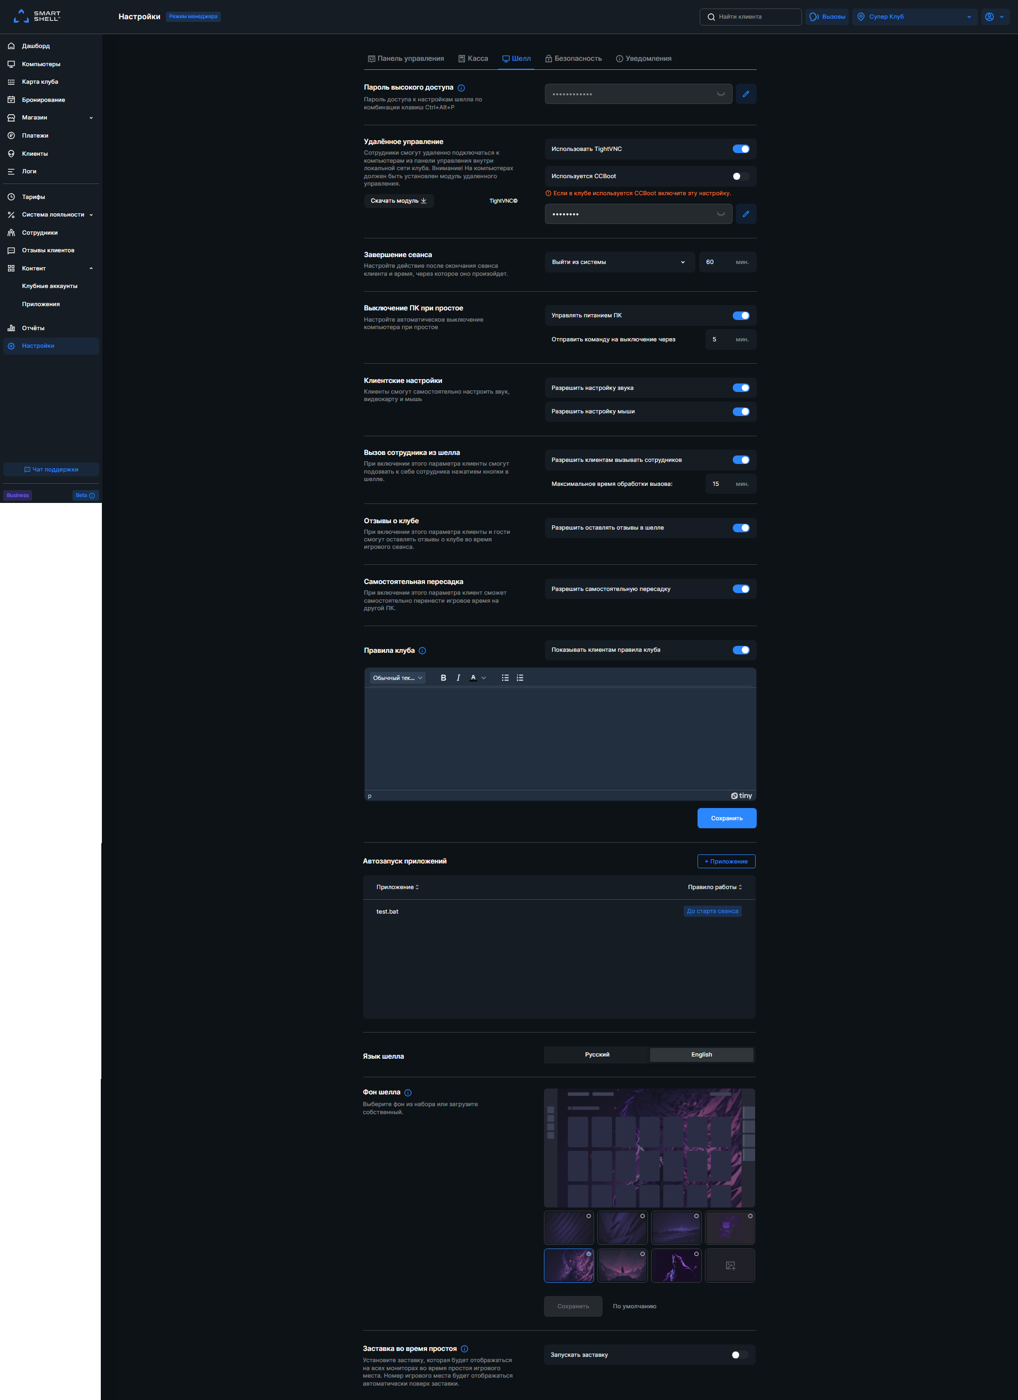The image size is (1018, 1400).
Task: Disable the Использовать TightVNC toggle
Action: [741, 149]
